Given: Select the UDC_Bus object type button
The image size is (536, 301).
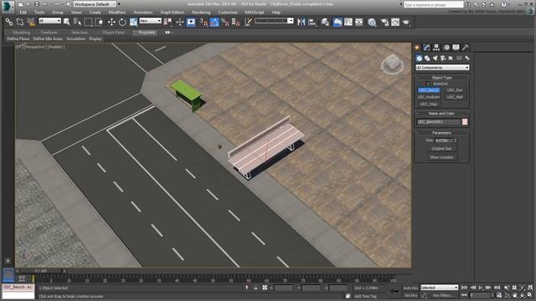Looking at the screenshot, I should click(x=455, y=90).
